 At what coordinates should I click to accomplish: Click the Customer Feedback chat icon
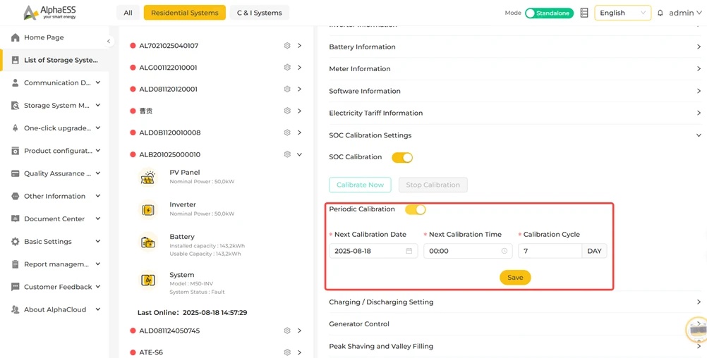pos(16,287)
